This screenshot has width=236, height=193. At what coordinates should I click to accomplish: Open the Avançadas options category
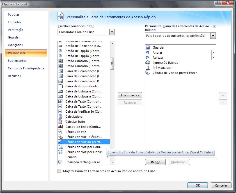click(15, 45)
